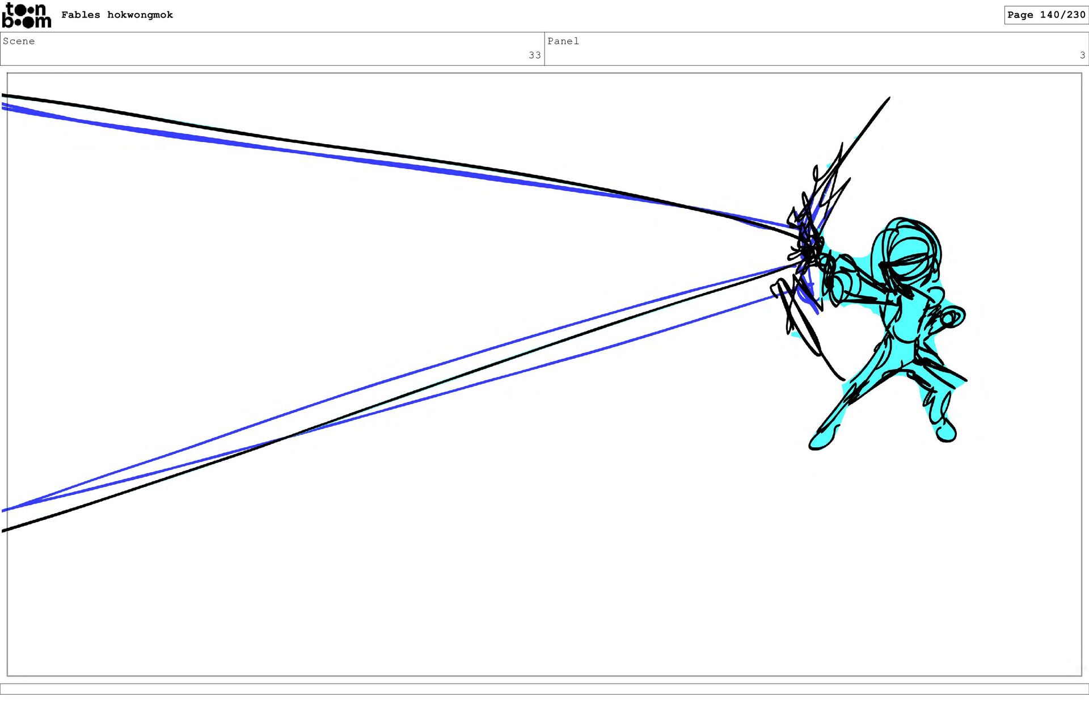Select scene number 33
Screen dimensions: 1089x705
pos(534,56)
